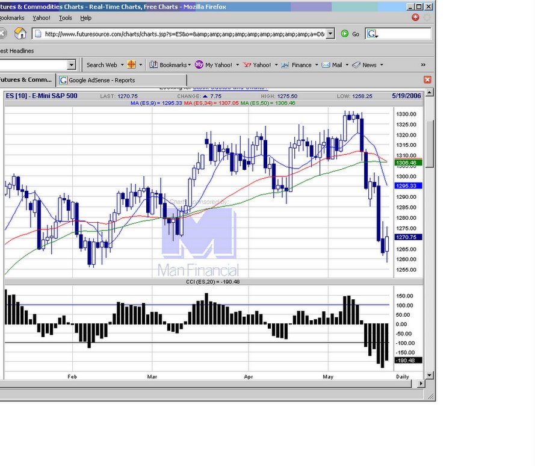The width and height of the screenshot is (535, 466).
Task: Click the Finance chart icon
Action: 285,65
